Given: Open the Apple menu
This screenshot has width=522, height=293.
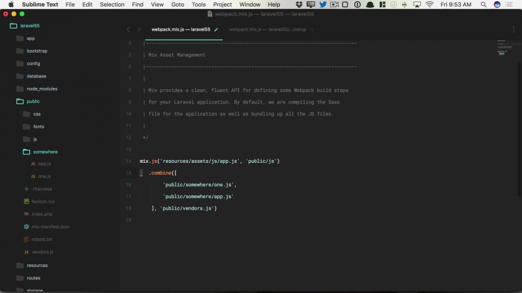Looking at the screenshot, I should pos(11,5).
